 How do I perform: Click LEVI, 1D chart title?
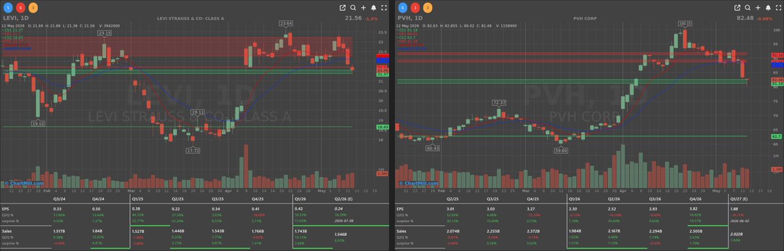pyautogui.click(x=16, y=18)
